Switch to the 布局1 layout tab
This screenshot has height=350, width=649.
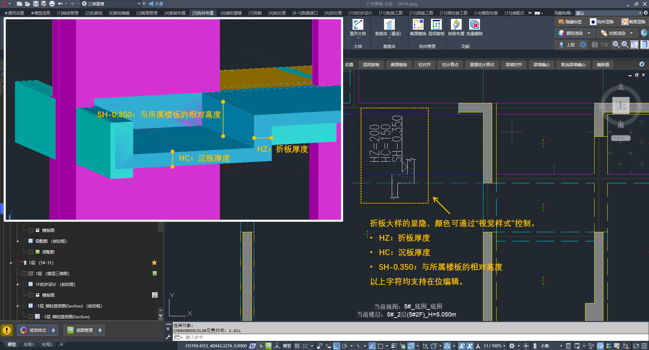tap(29, 345)
